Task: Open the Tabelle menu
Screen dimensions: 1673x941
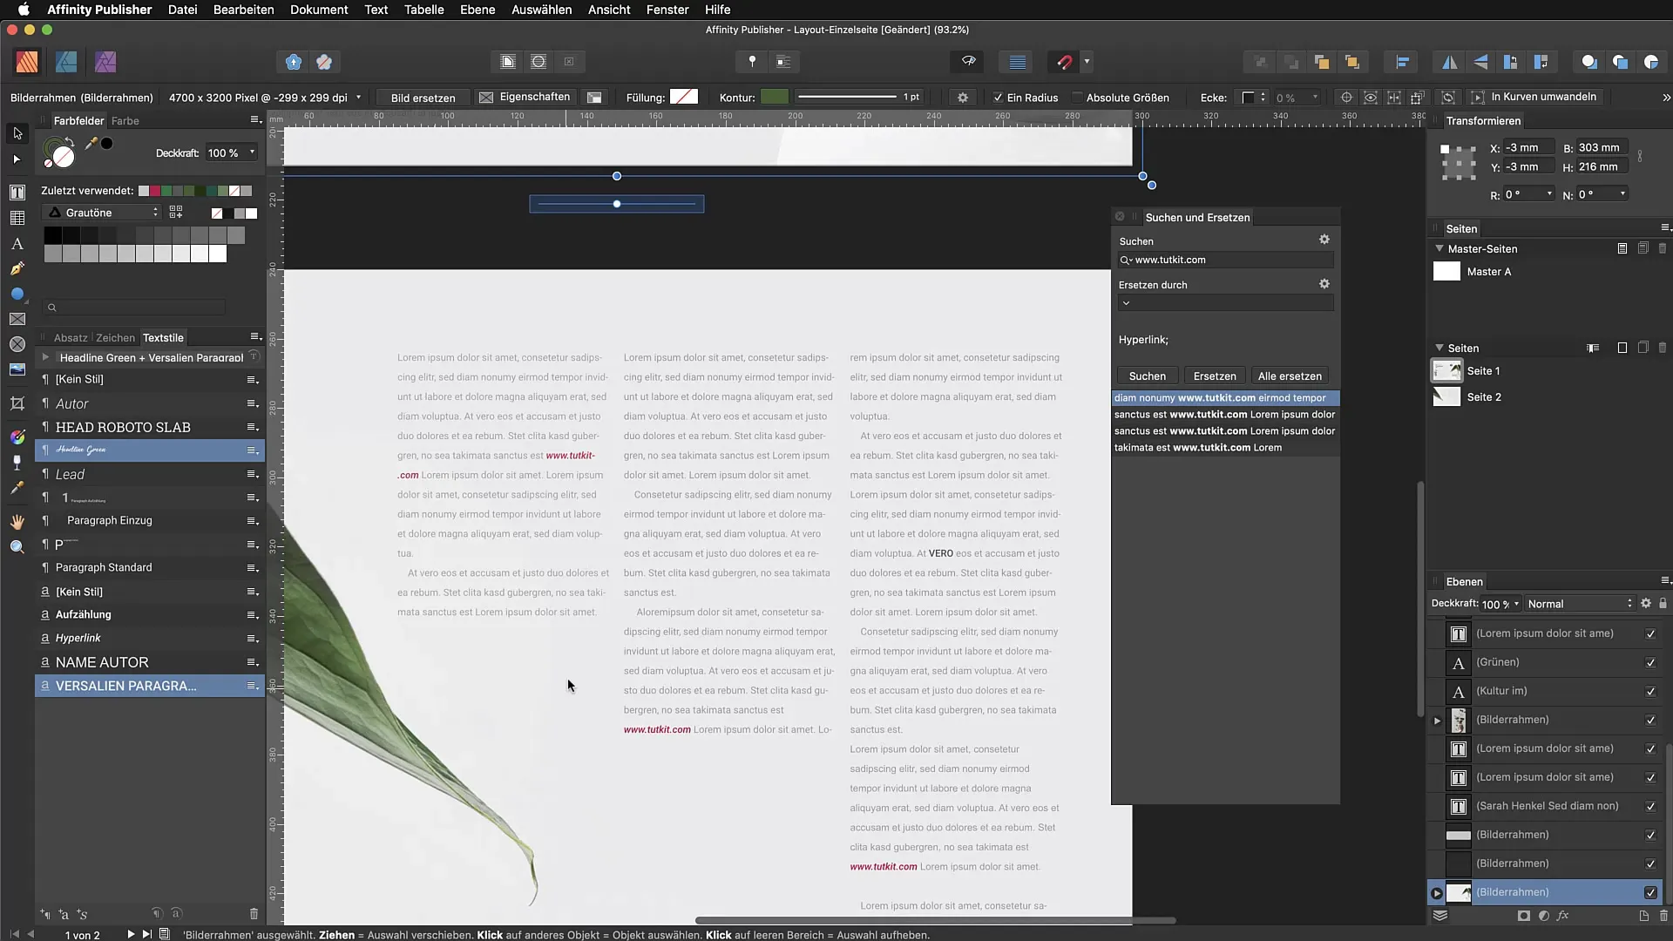Action: pos(423,10)
